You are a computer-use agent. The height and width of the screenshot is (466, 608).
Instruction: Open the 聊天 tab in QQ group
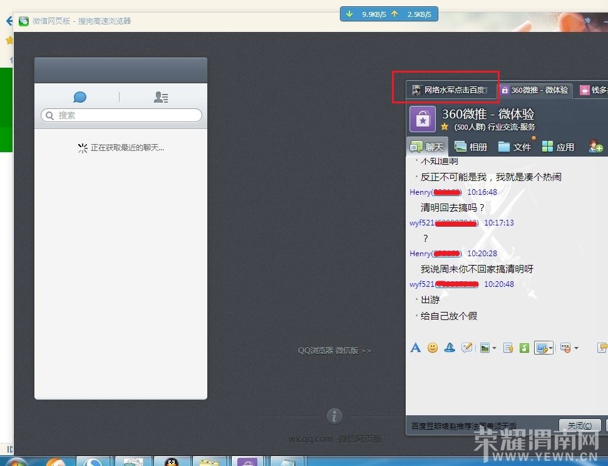427,147
